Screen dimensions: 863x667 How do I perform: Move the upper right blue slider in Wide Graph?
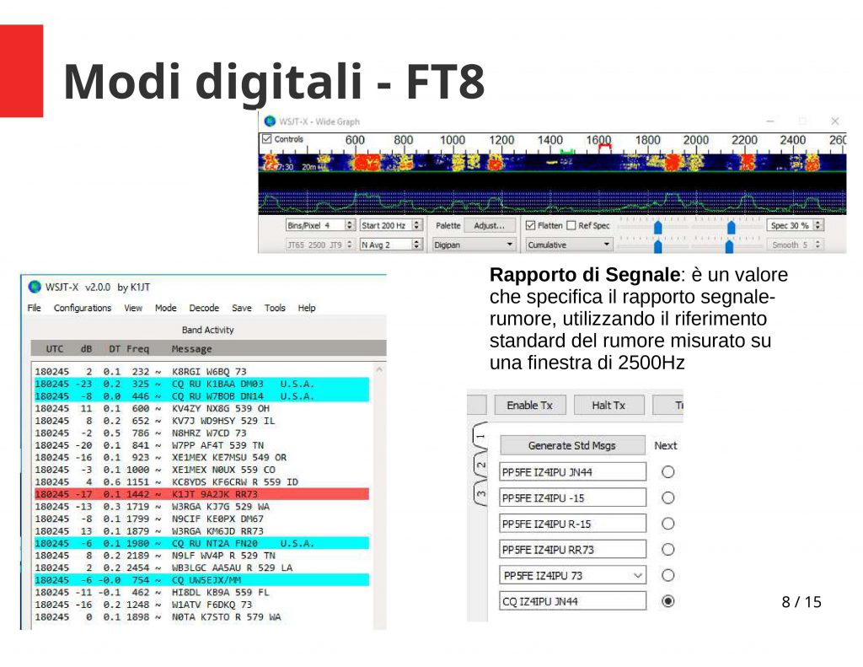[731, 227]
